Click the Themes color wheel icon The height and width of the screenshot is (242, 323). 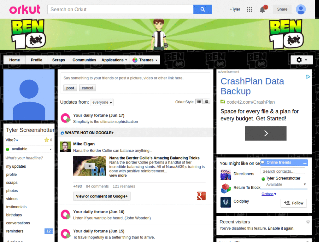(135, 60)
